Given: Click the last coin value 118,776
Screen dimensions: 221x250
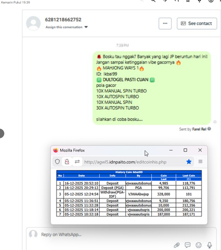Looking at the screenshot, I should click(x=189, y=183).
